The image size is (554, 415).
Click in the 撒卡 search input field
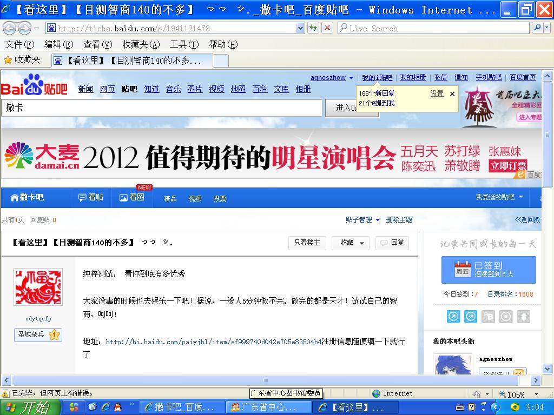(162, 108)
